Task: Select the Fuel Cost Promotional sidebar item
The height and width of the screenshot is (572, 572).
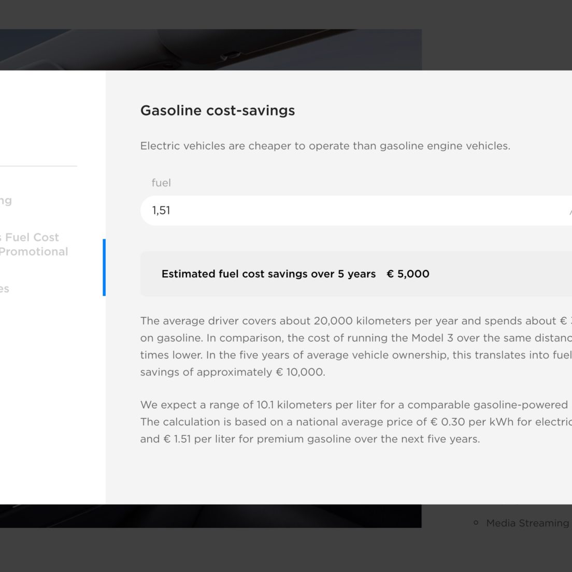Action: 34,245
